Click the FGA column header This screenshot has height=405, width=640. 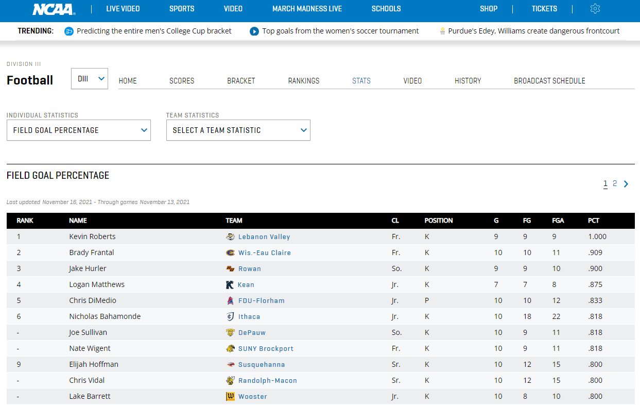(558, 221)
